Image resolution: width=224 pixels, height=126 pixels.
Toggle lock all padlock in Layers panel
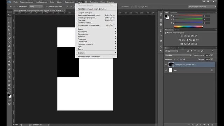click(x=184, y=59)
